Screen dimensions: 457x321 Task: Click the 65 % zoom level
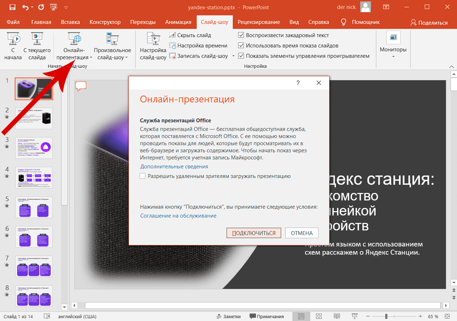click(x=433, y=316)
